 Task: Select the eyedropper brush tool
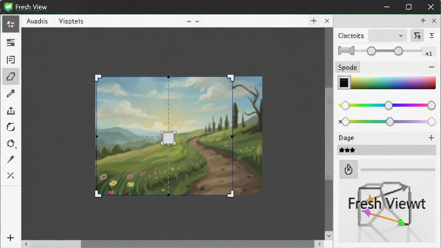click(11, 159)
